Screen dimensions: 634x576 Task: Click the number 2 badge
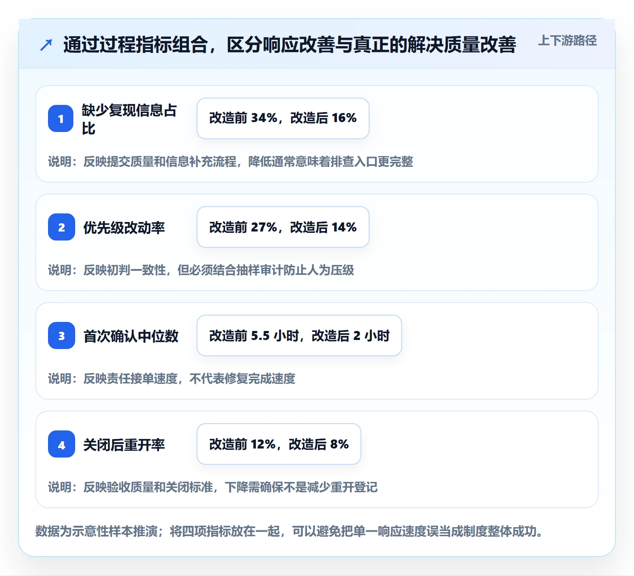click(62, 227)
